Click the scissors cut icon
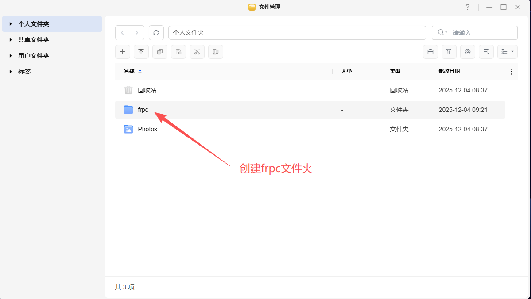 pyautogui.click(x=197, y=52)
